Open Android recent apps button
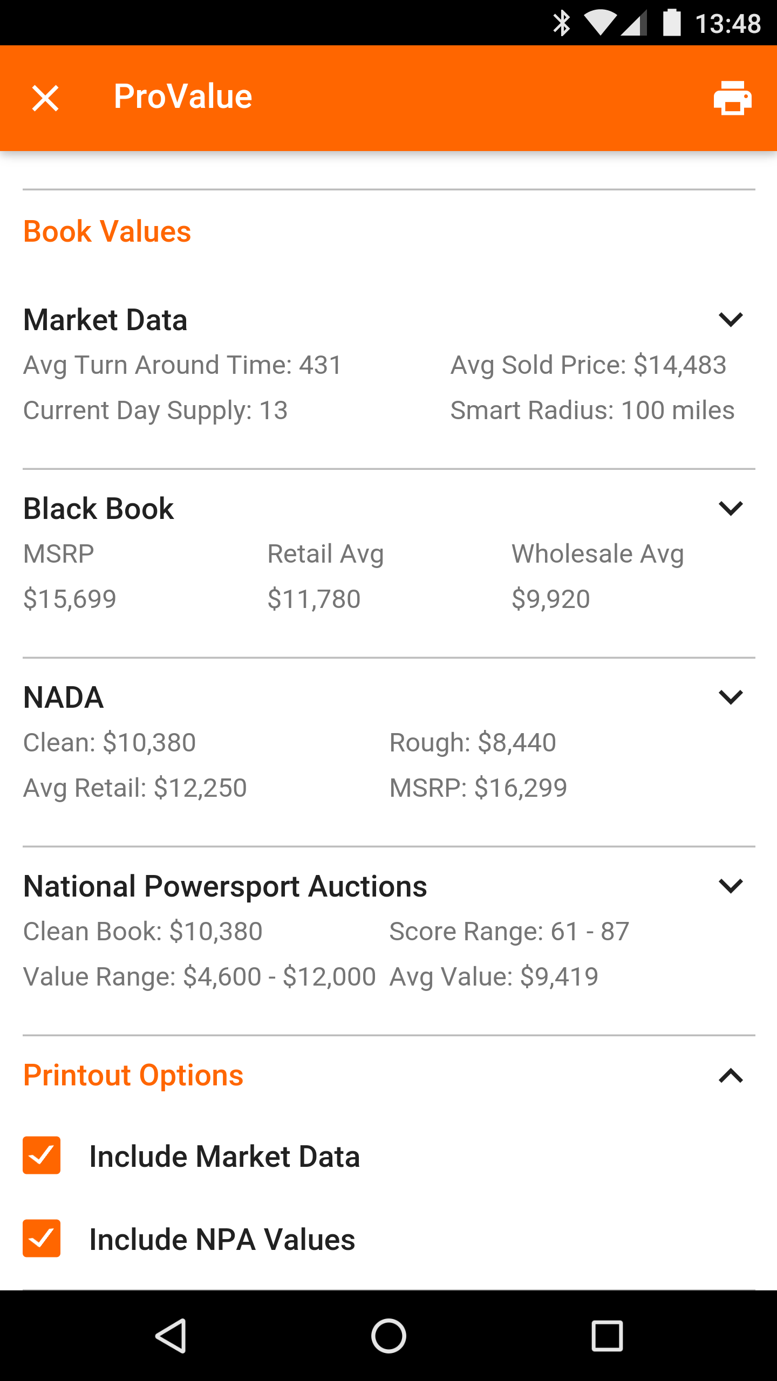The width and height of the screenshot is (777, 1381). (x=607, y=1336)
